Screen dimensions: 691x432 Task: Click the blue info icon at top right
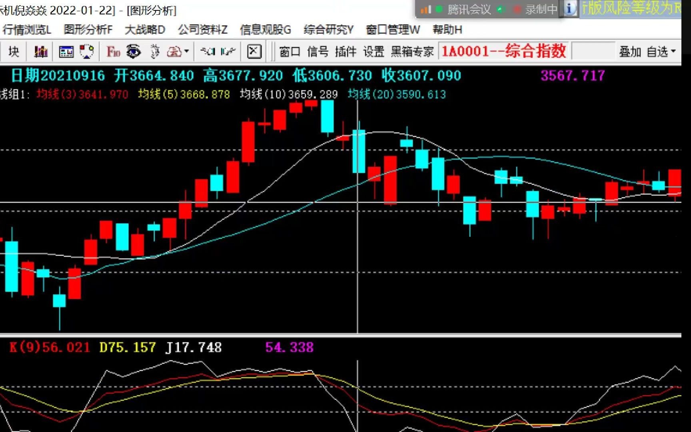click(x=570, y=9)
